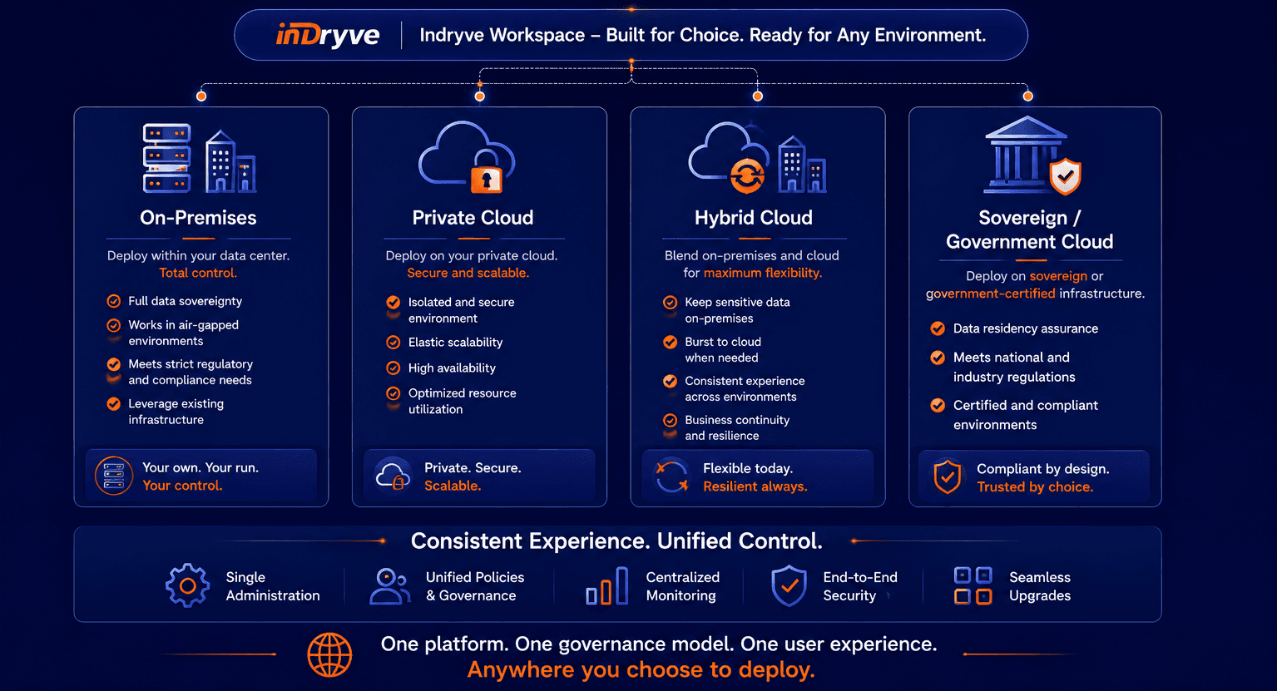Click the Sovereign Government building shield icon

[1032, 155]
